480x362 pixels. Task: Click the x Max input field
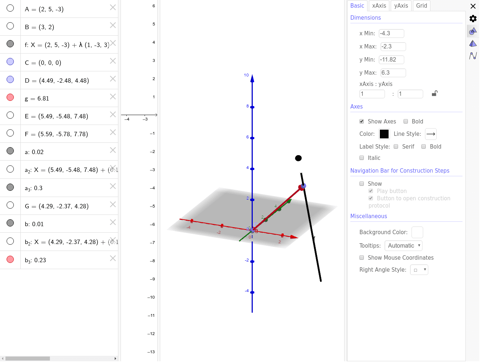(393, 47)
